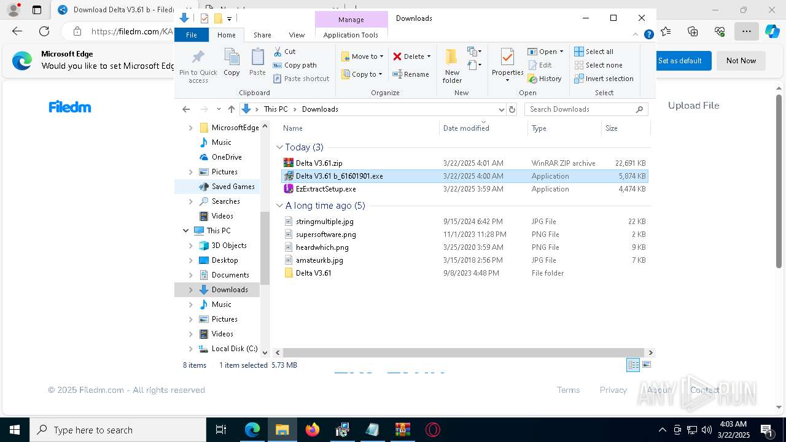Expand MicrosoftEdge folder in tree
Image resolution: width=786 pixels, height=442 pixels.
click(x=190, y=128)
